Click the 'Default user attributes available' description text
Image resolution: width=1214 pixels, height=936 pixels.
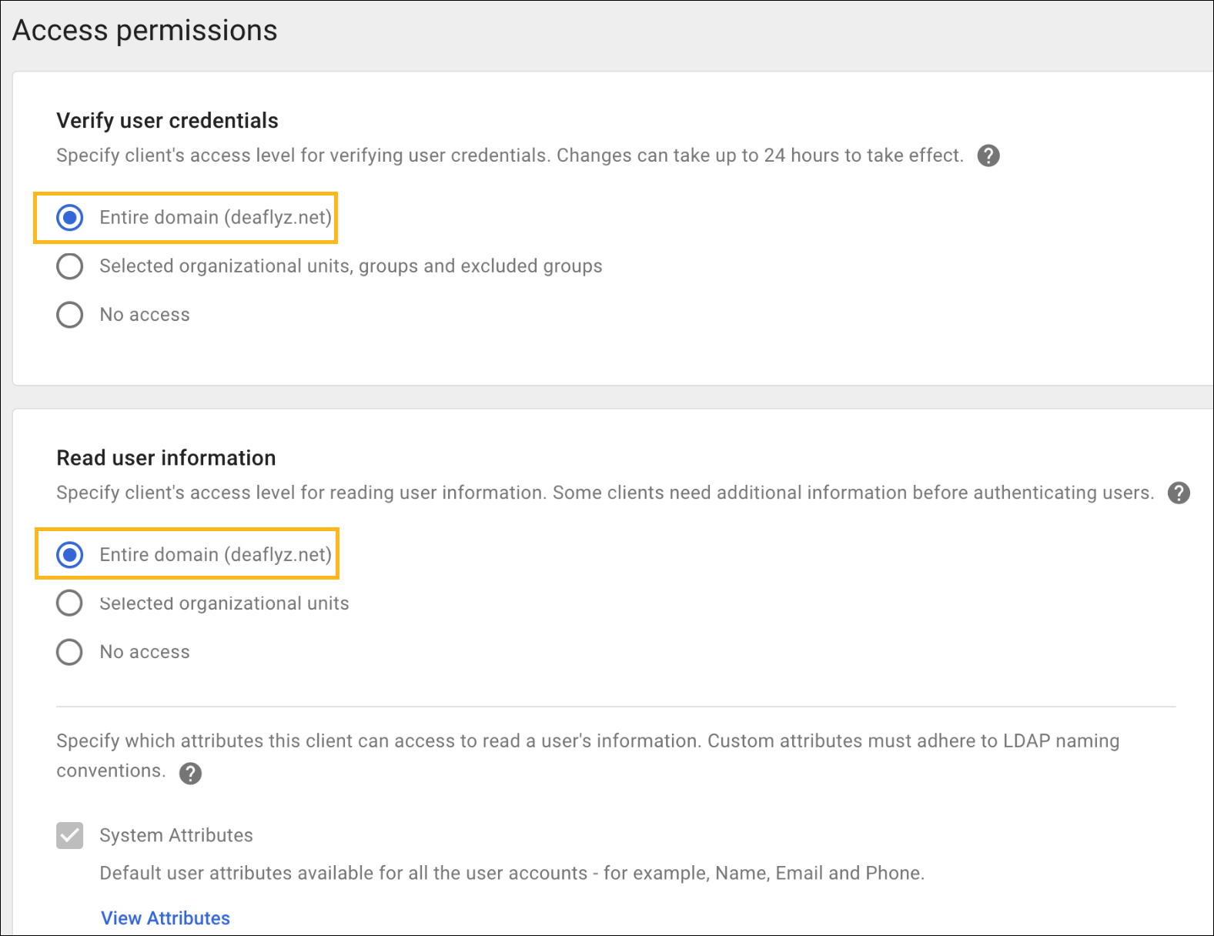[512, 873]
